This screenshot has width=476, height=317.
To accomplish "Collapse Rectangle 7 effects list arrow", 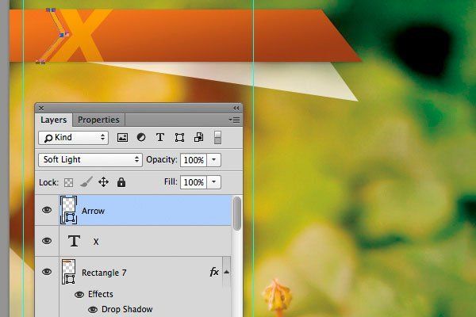I will (x=226, y=272).
